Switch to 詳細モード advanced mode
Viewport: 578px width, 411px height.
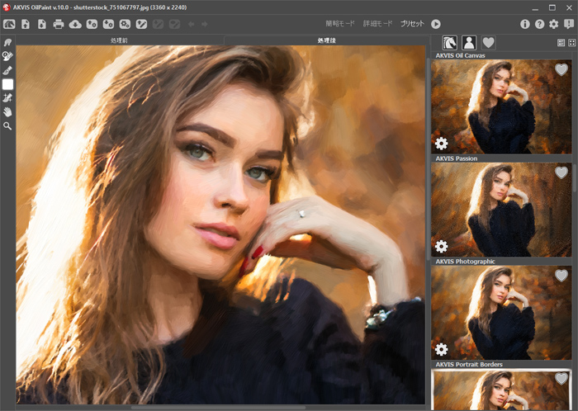377,24
